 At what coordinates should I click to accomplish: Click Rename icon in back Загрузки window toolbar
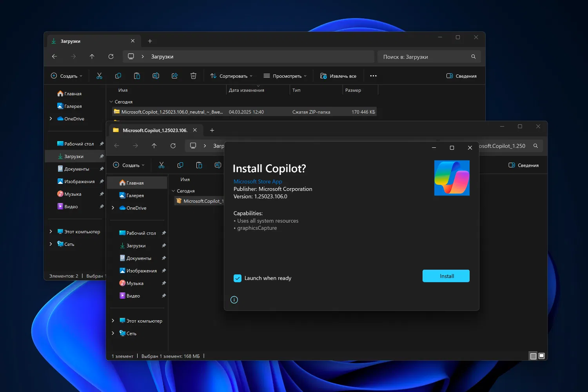pyautogui.click(x=156, y=76)
